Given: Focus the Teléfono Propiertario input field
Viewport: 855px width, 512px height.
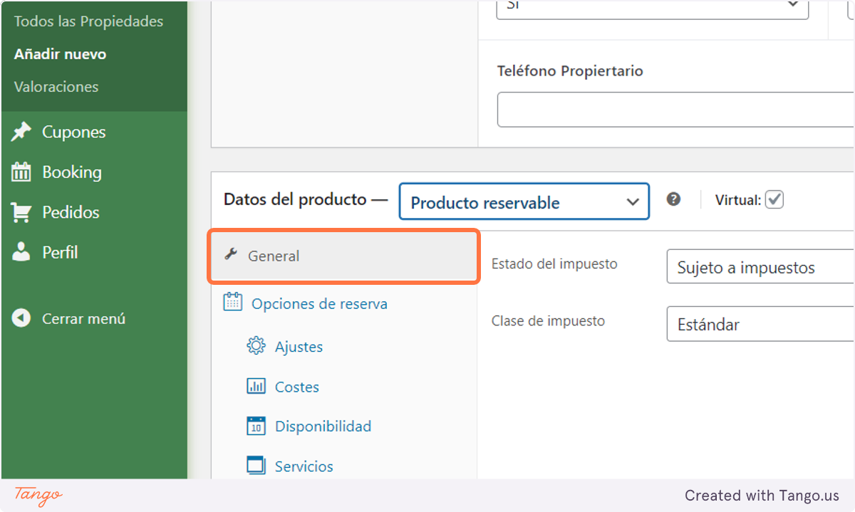Looking at the screenshot, I should [675, 110].
